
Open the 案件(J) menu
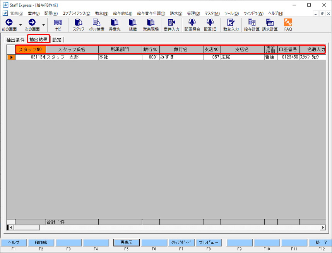click(x=34, y=14)
